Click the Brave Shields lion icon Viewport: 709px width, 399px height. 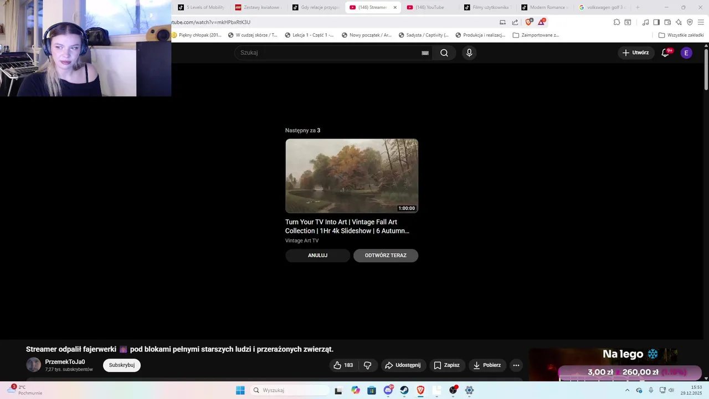(x=528, y=22)
